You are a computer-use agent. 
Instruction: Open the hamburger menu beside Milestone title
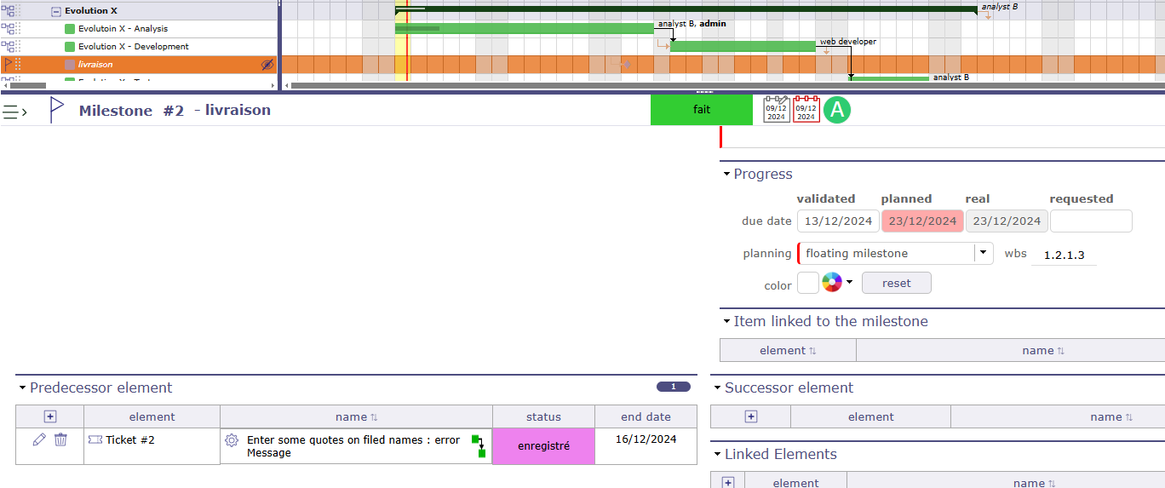coord(14,112)
